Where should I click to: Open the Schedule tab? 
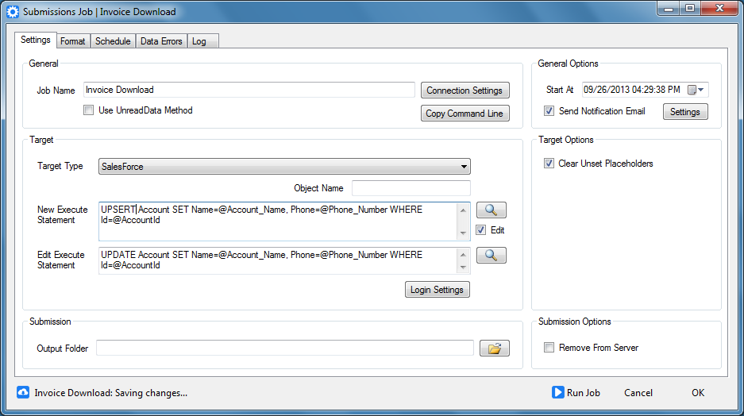(x=113, y=41)
